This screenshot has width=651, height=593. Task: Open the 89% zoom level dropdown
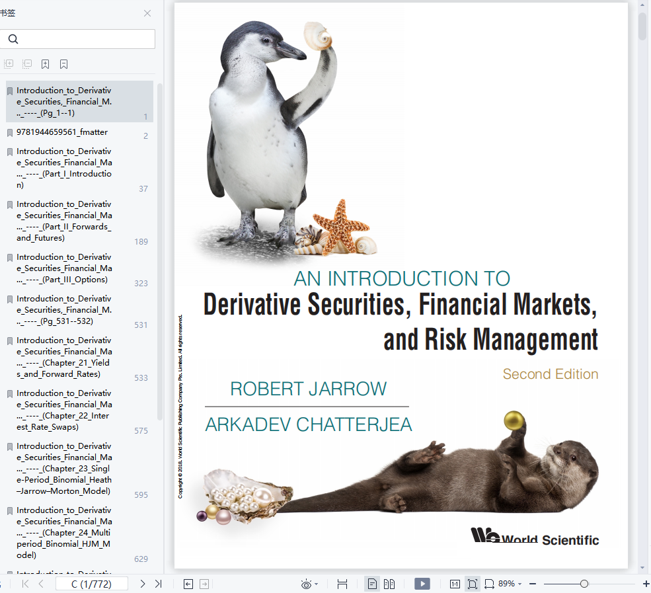click(510, 584)
